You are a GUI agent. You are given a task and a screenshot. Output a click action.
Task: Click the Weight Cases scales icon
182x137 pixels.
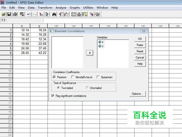tap(79, 14)
